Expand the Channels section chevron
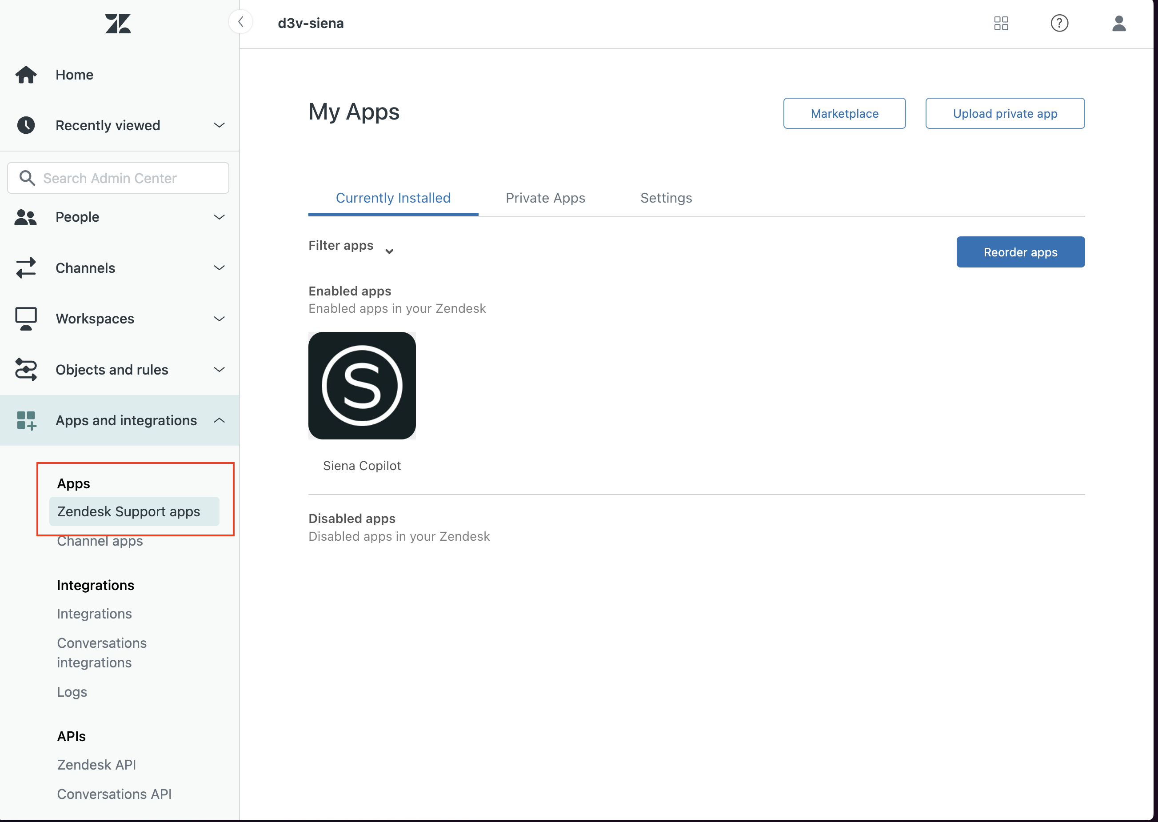This screenshot has height=822, width=1158. click(x=219, y=268)
